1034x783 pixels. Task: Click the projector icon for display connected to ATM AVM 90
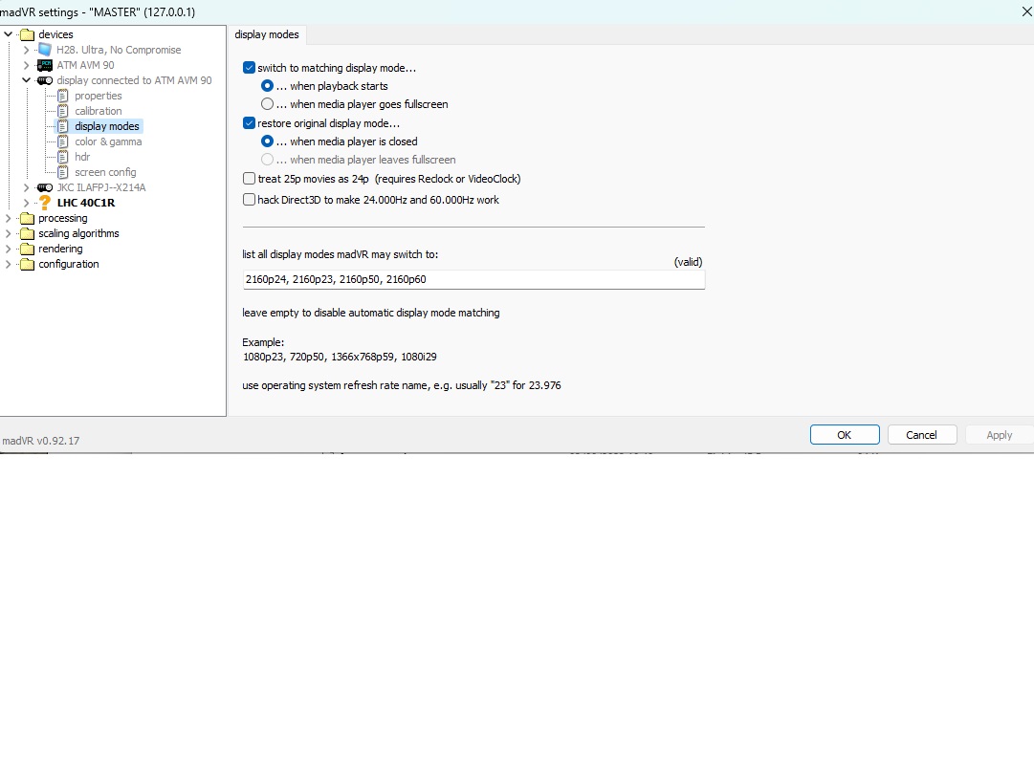45,80
